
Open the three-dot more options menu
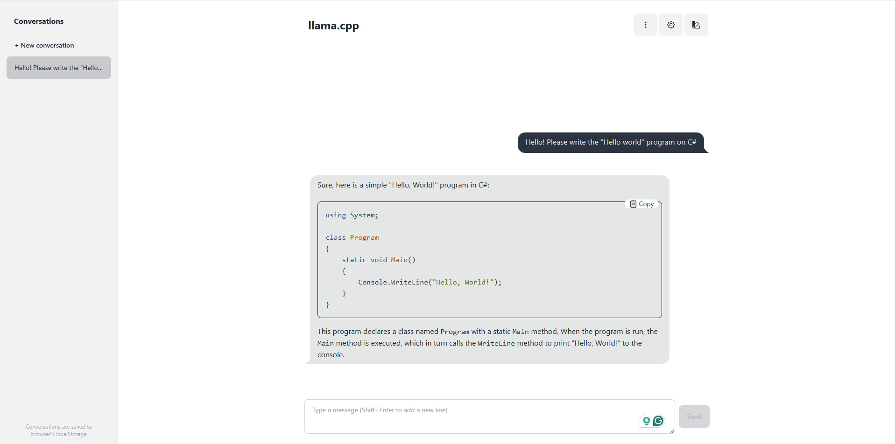tap(646, 25)
